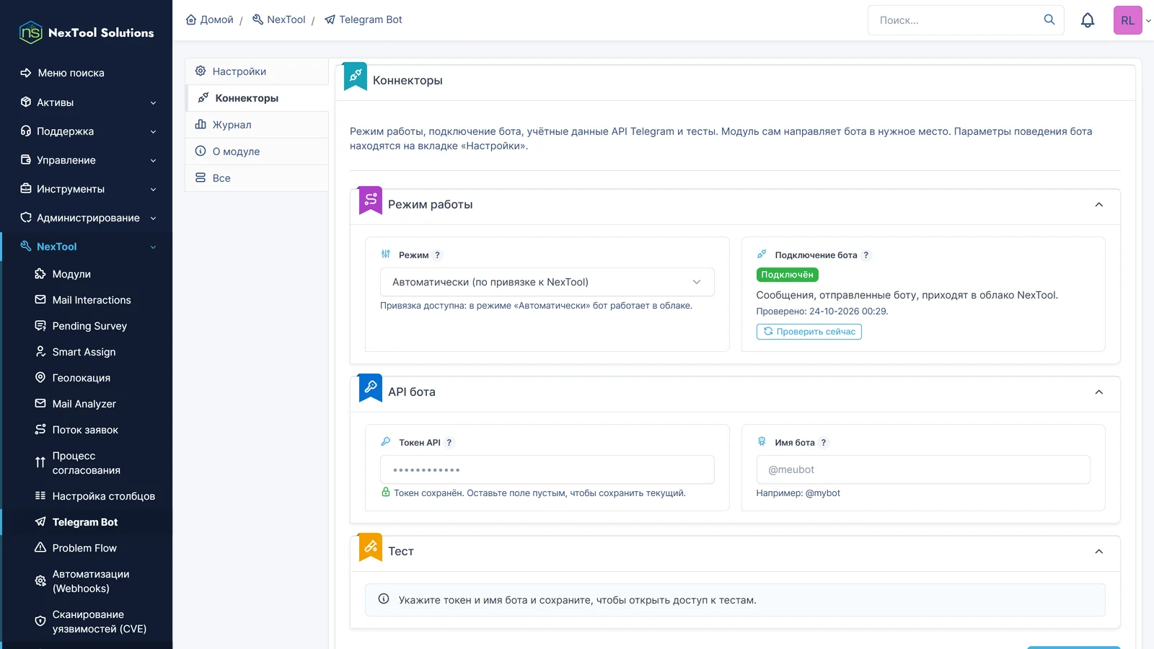Viewport: 1154px width, 649px height.
Task: Click the Имя бота input field
Action: tap(922, 469)
